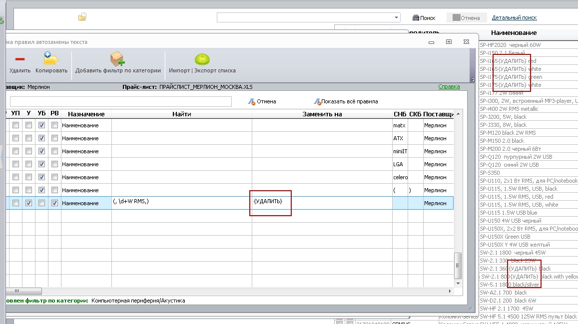This screenshot has width=578, height=324.
Task: Open the search combo box dropdown arrow
Action: click(x=396, y=17)
